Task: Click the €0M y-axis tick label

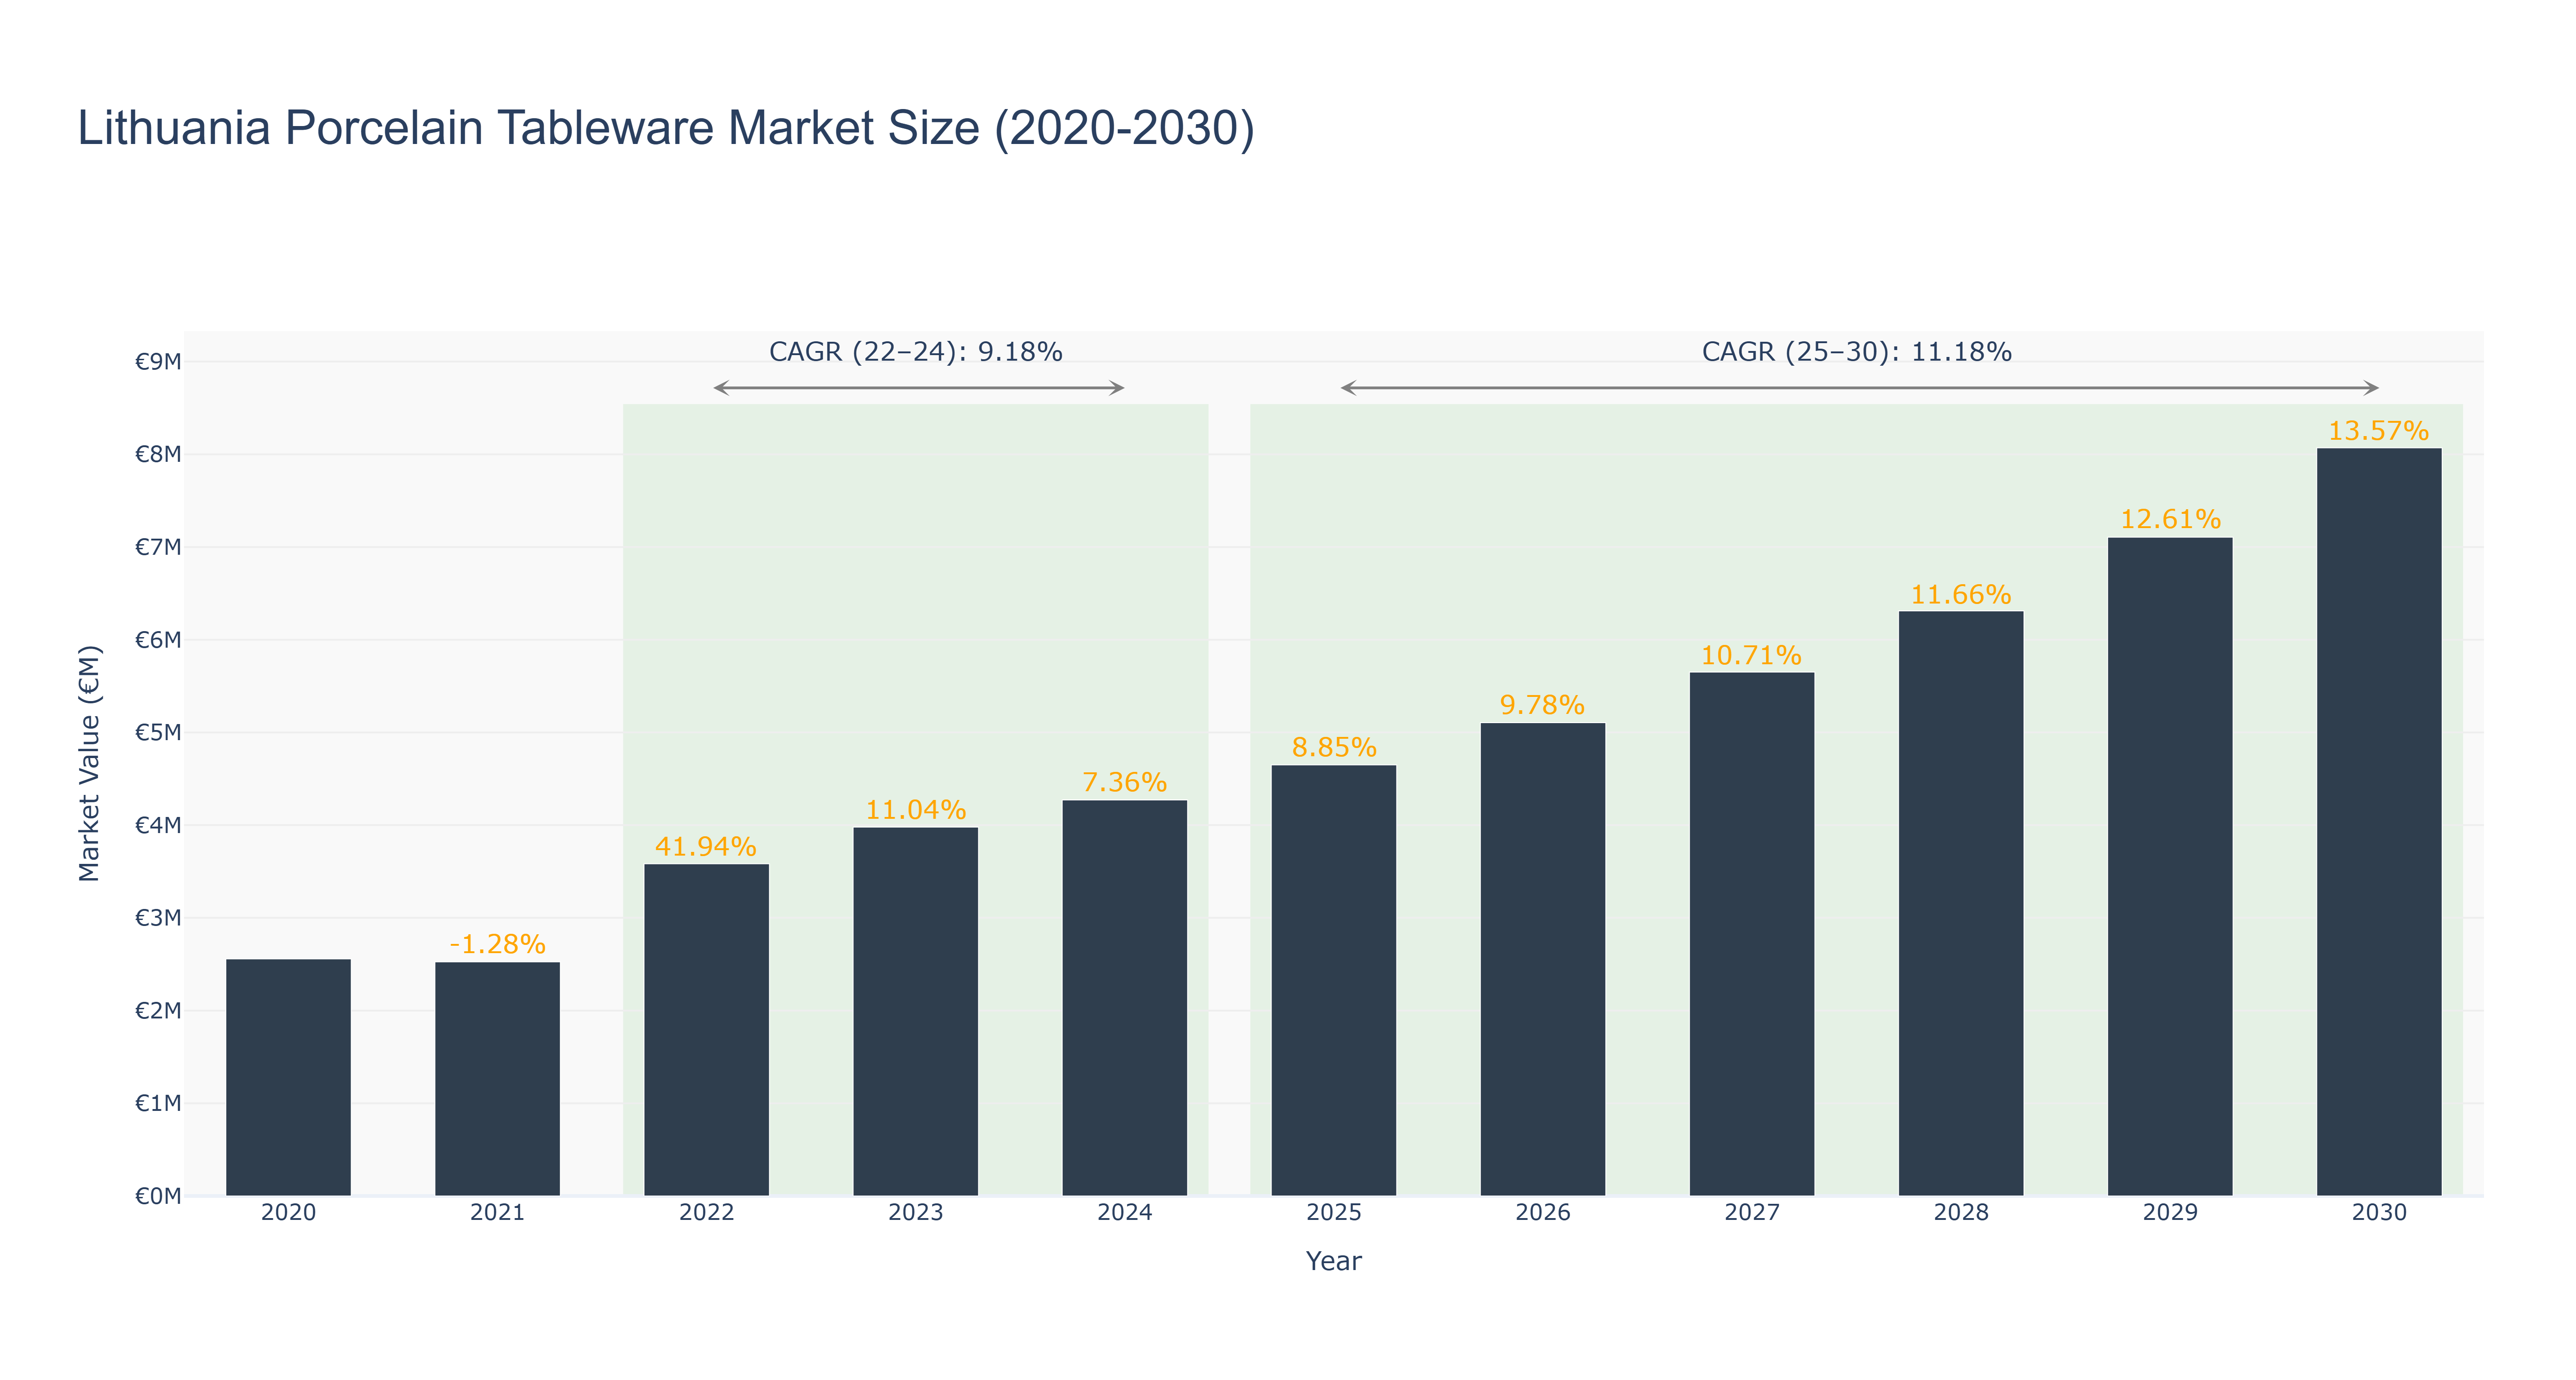Action: pos(158,1196)
